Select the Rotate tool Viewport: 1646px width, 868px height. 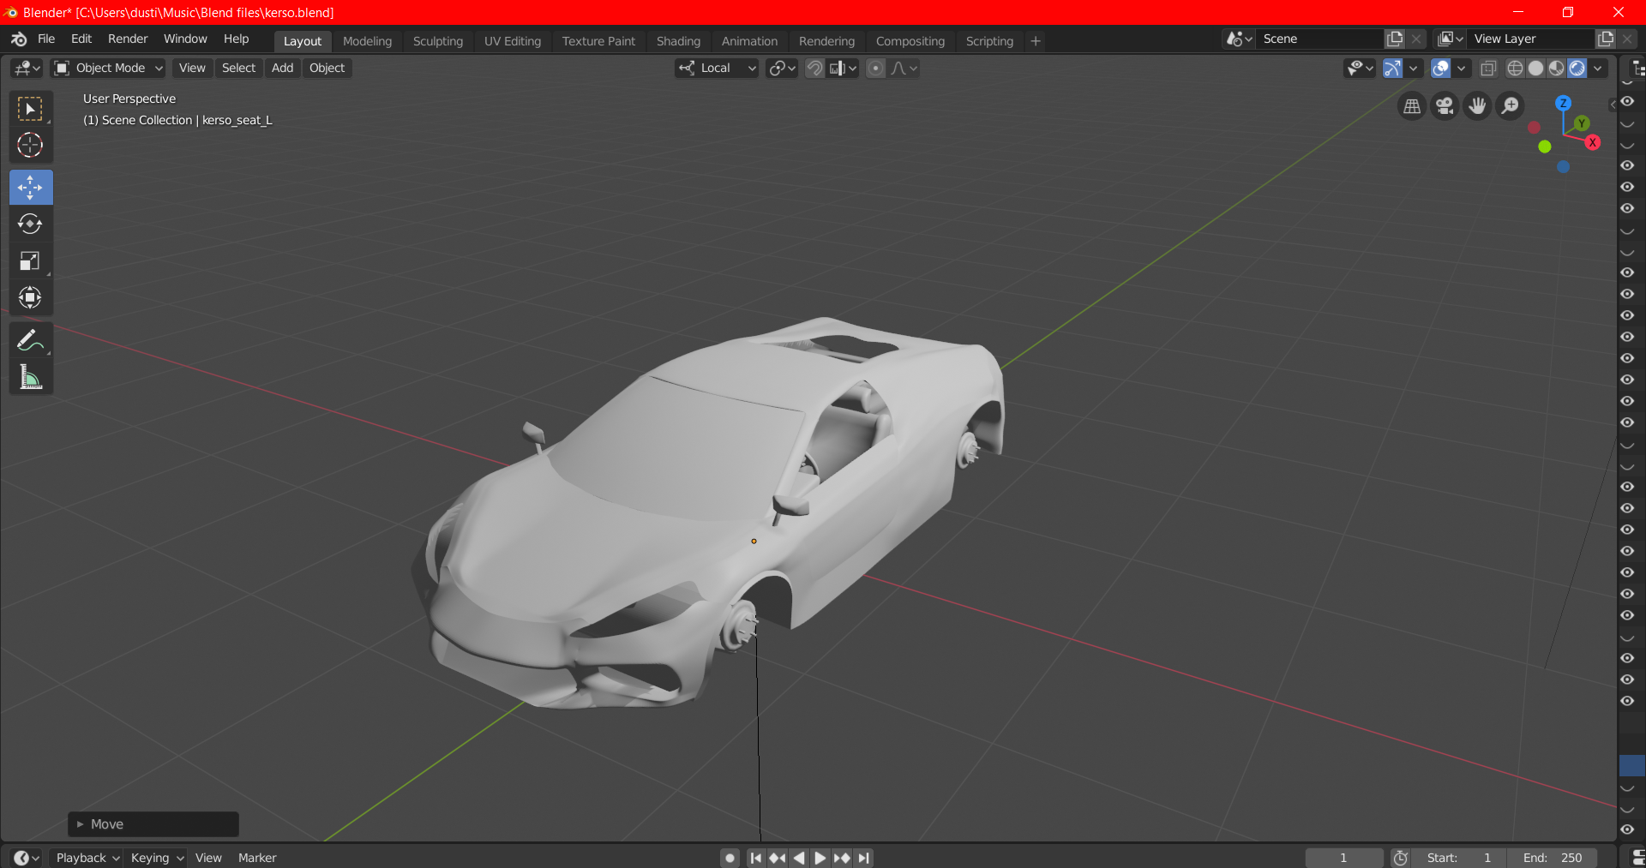point(31,224)
